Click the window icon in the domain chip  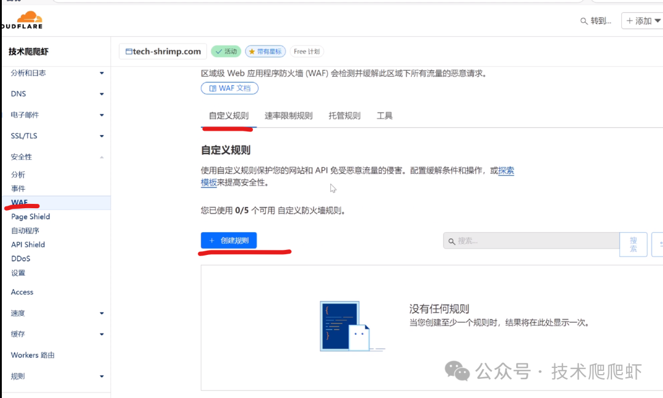tap(128, 52)
